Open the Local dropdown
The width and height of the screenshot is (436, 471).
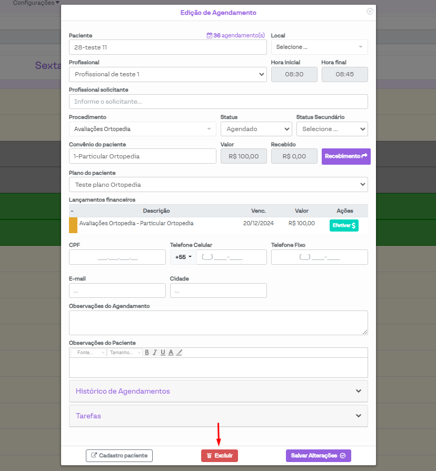[x=319, y=47]
